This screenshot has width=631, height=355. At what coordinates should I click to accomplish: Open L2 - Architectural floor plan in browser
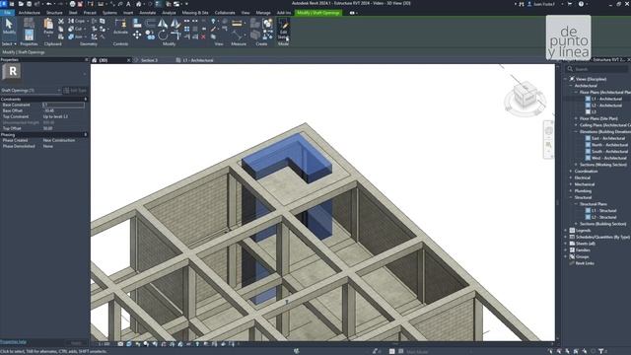pyautogui.click(x=606, y=106)
